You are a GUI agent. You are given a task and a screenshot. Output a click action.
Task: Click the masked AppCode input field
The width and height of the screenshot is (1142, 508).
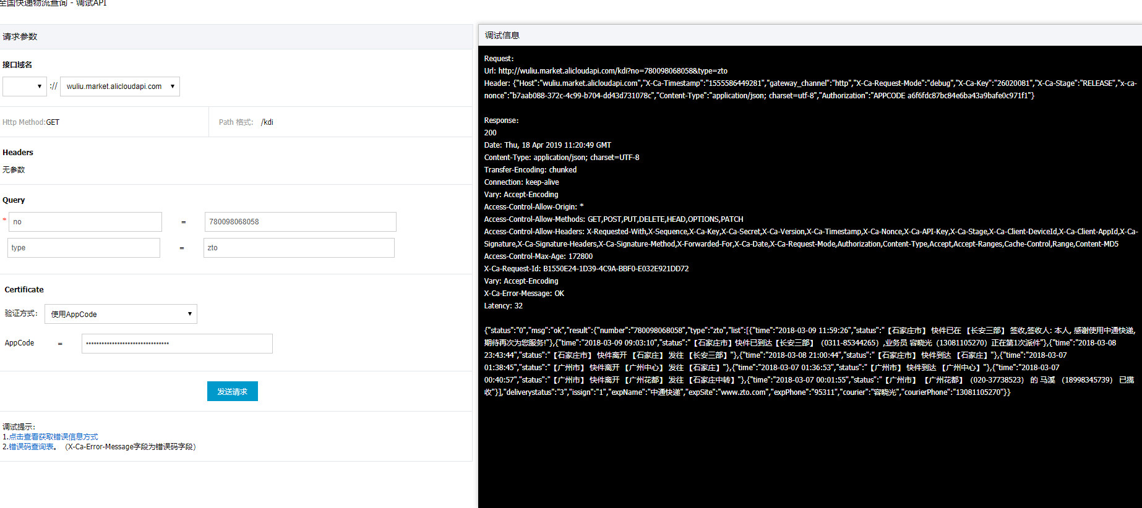coord(177,344)
